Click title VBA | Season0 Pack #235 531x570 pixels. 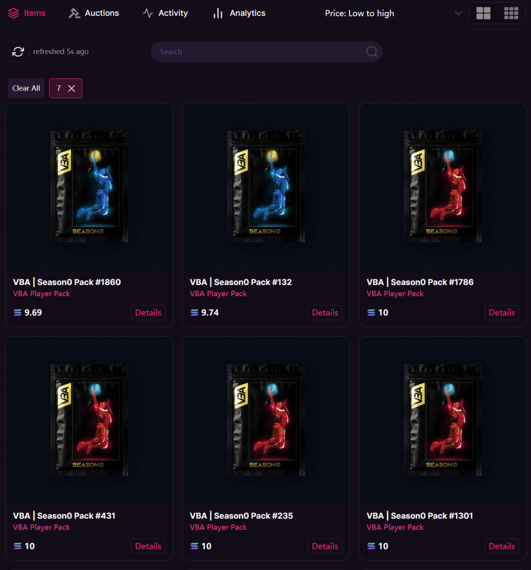pos(242,515)
